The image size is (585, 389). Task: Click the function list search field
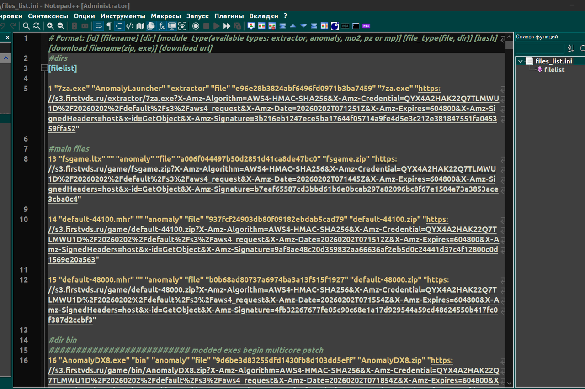[x=540, y=48]
